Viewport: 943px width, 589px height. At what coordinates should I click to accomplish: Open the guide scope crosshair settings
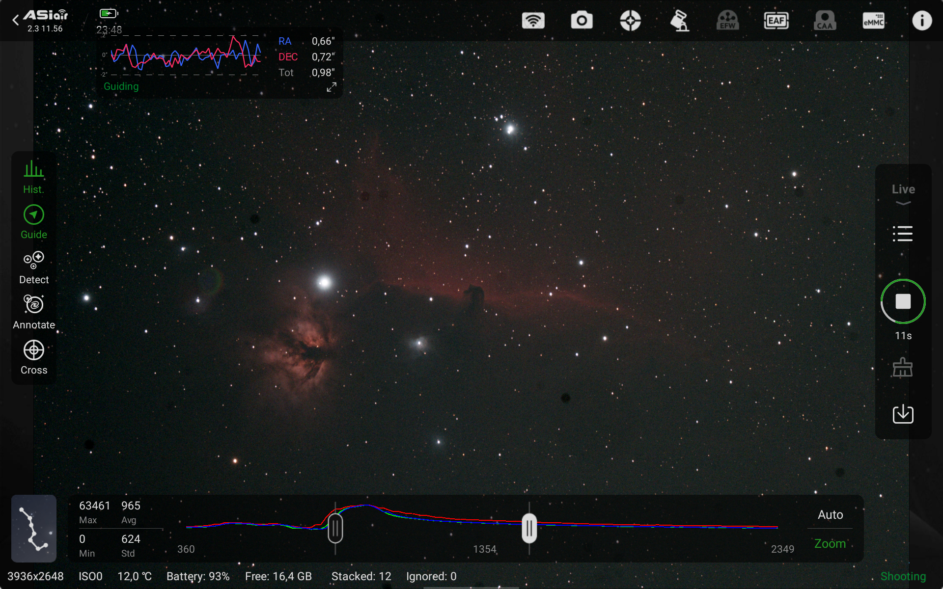click(x=630, y=21)
